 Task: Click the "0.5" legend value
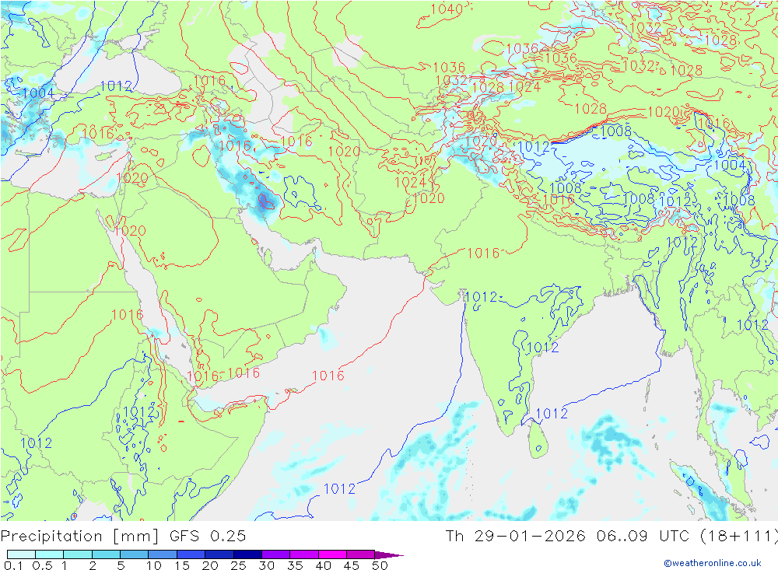42,565
